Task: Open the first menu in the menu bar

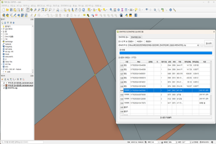Action: [x=5, y=6]
